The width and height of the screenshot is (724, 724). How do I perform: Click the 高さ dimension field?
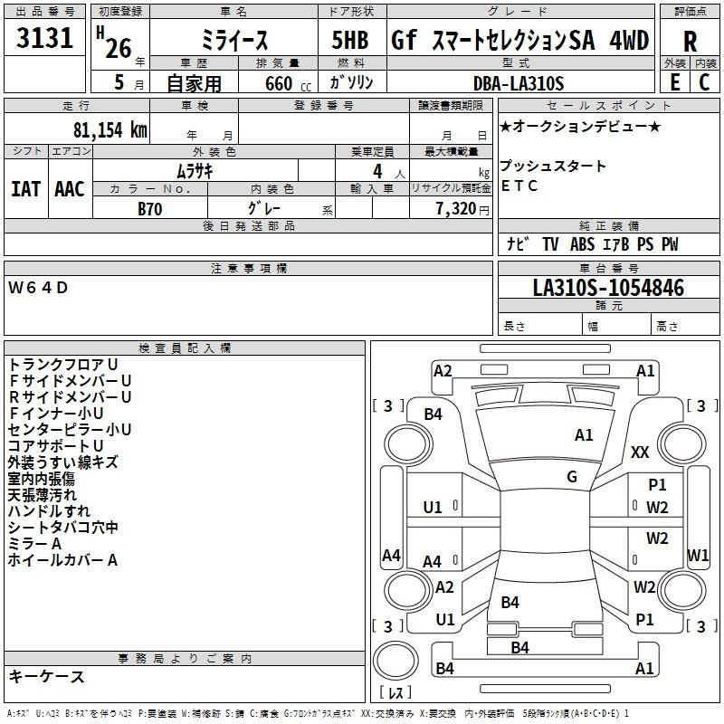(686, 324)
